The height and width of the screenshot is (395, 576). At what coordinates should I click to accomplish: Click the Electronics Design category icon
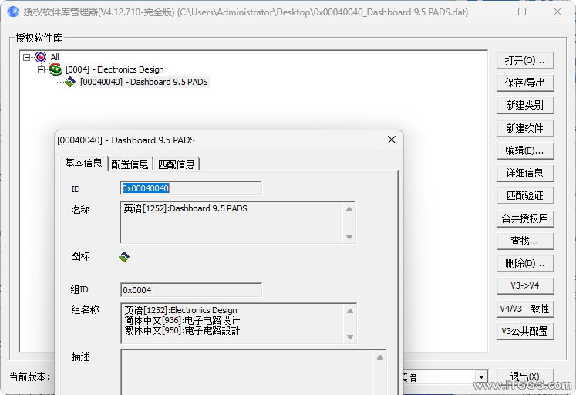pos(56,69)
